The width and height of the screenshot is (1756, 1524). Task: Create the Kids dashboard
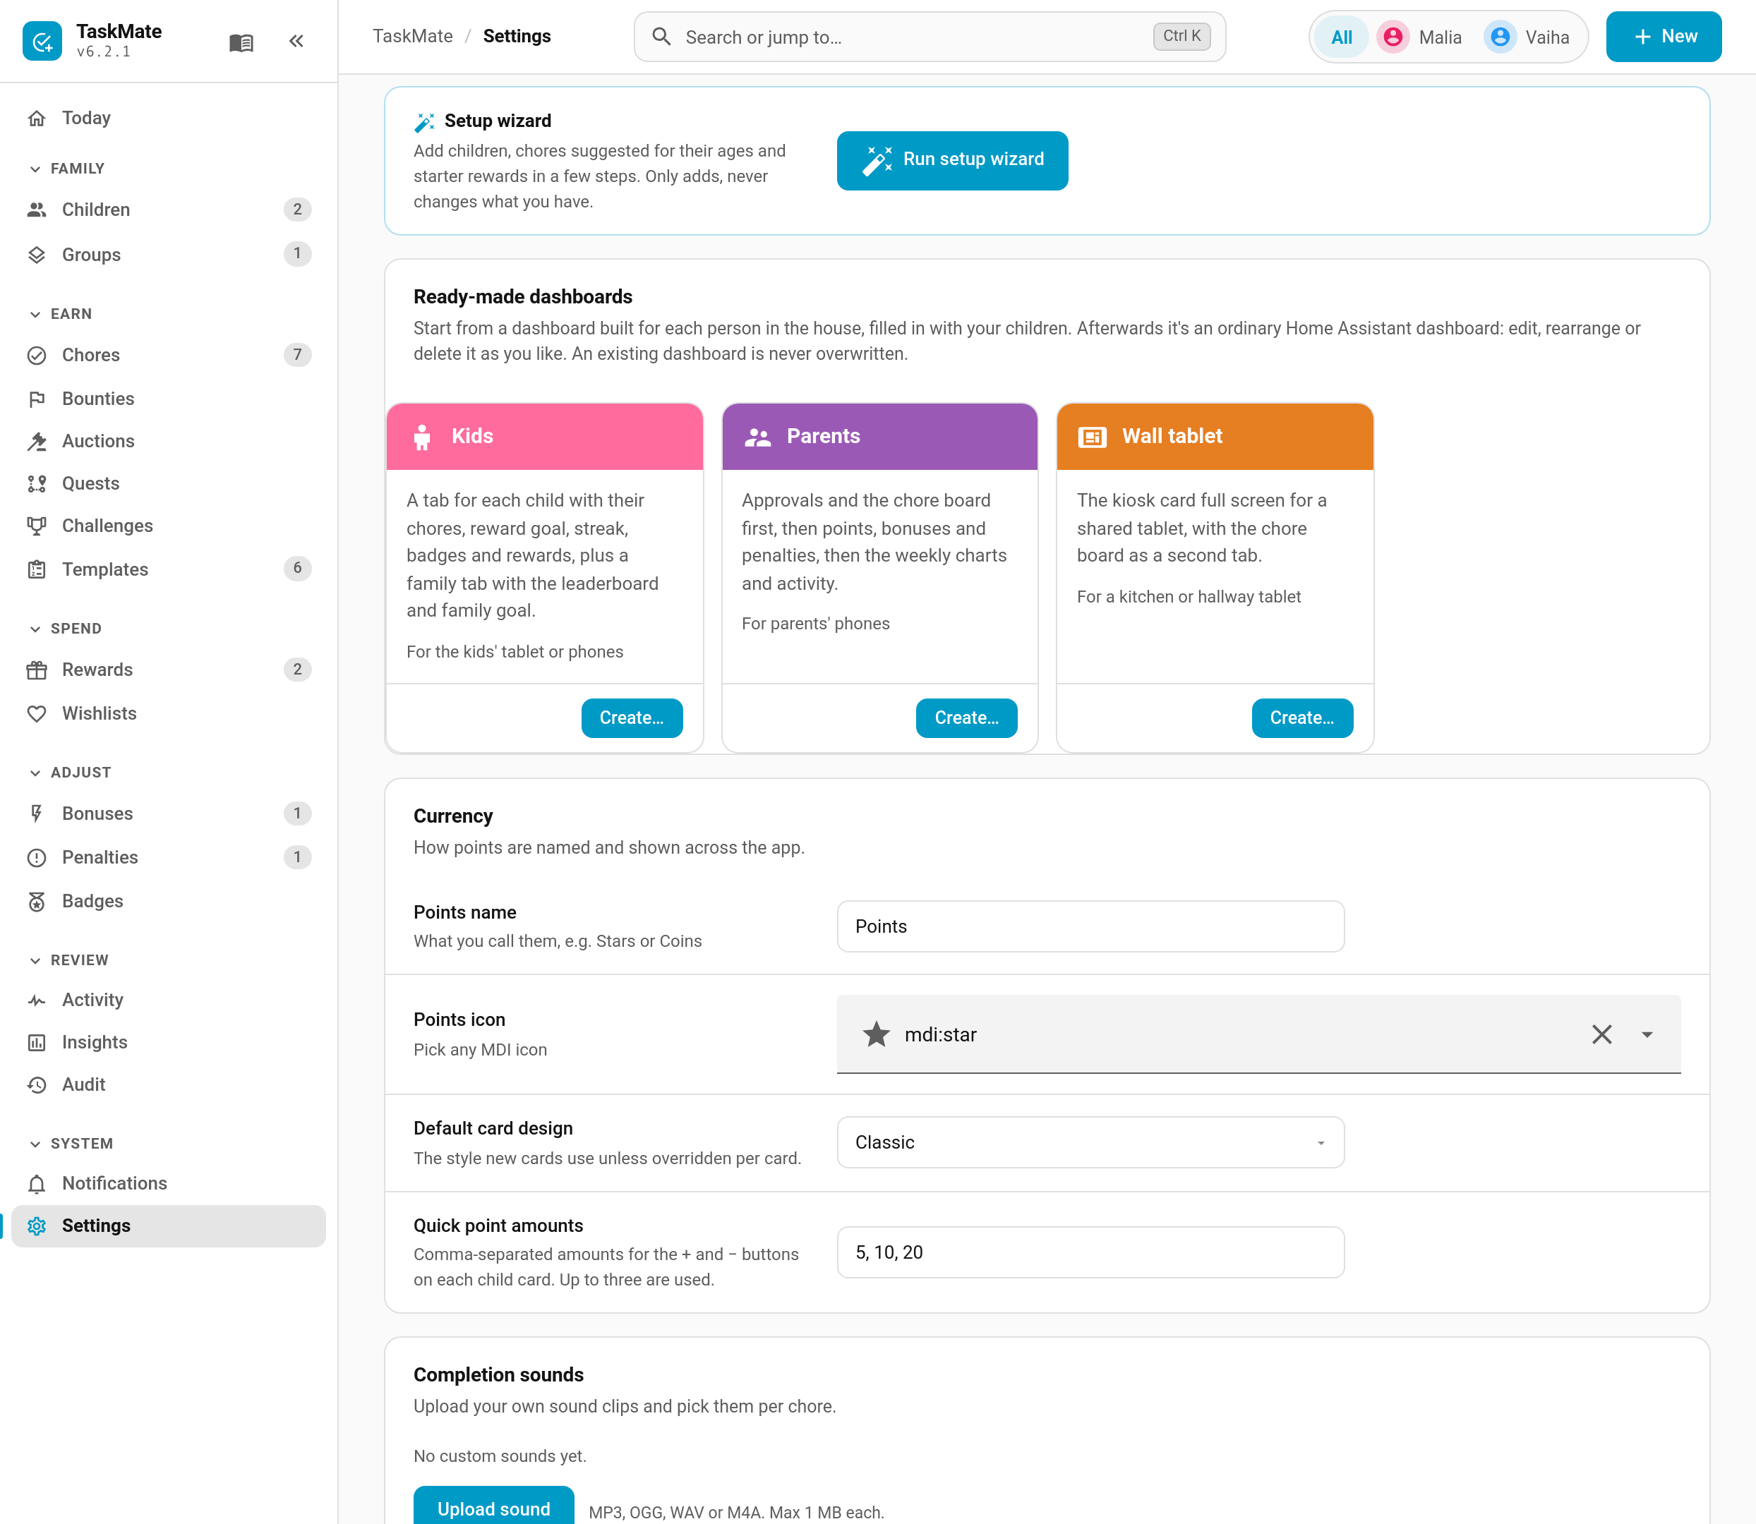[x=632, y=718]
